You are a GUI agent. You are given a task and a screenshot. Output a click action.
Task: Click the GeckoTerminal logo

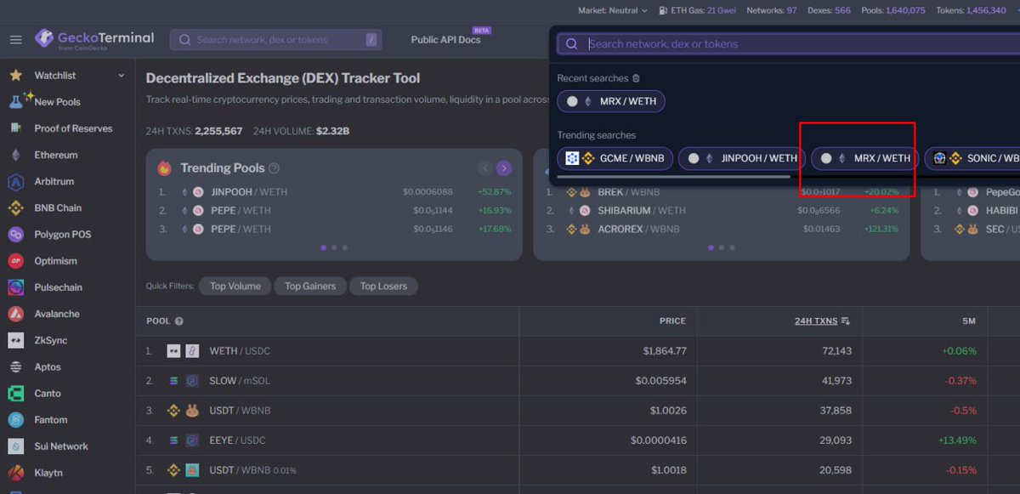(94, 39)
